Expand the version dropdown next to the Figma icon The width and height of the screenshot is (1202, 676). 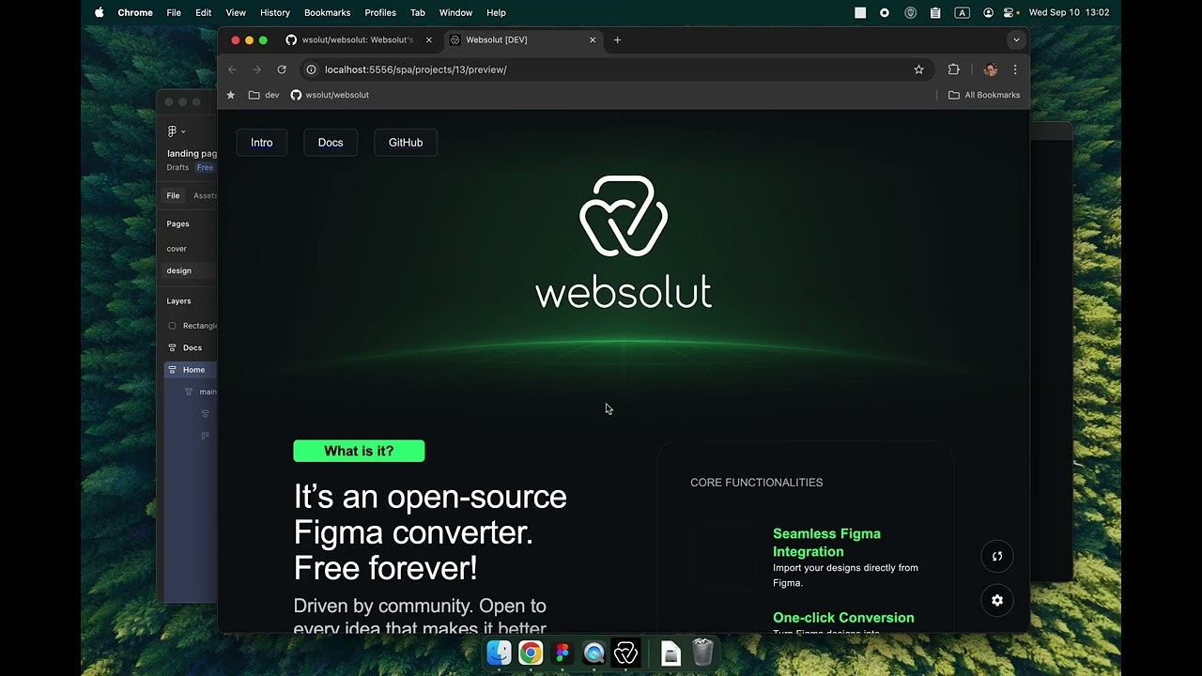[x=184, y=131]
